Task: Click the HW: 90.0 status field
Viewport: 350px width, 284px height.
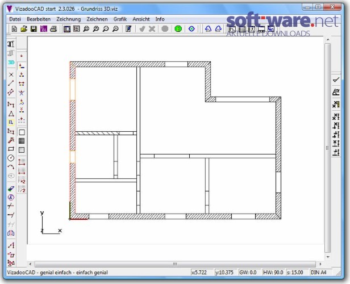Action: coord(273,273)
